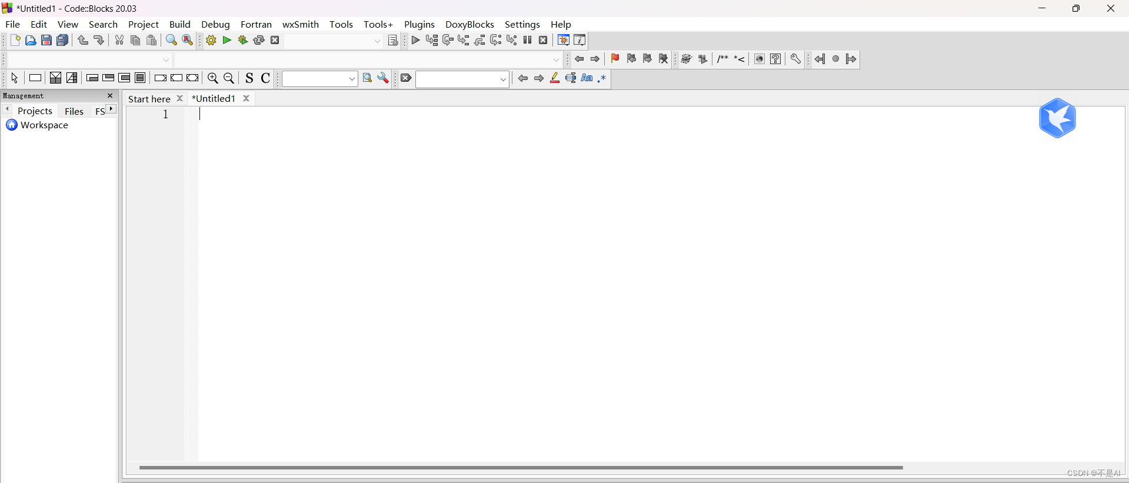Go to the next bookmark

coord(647,59)
